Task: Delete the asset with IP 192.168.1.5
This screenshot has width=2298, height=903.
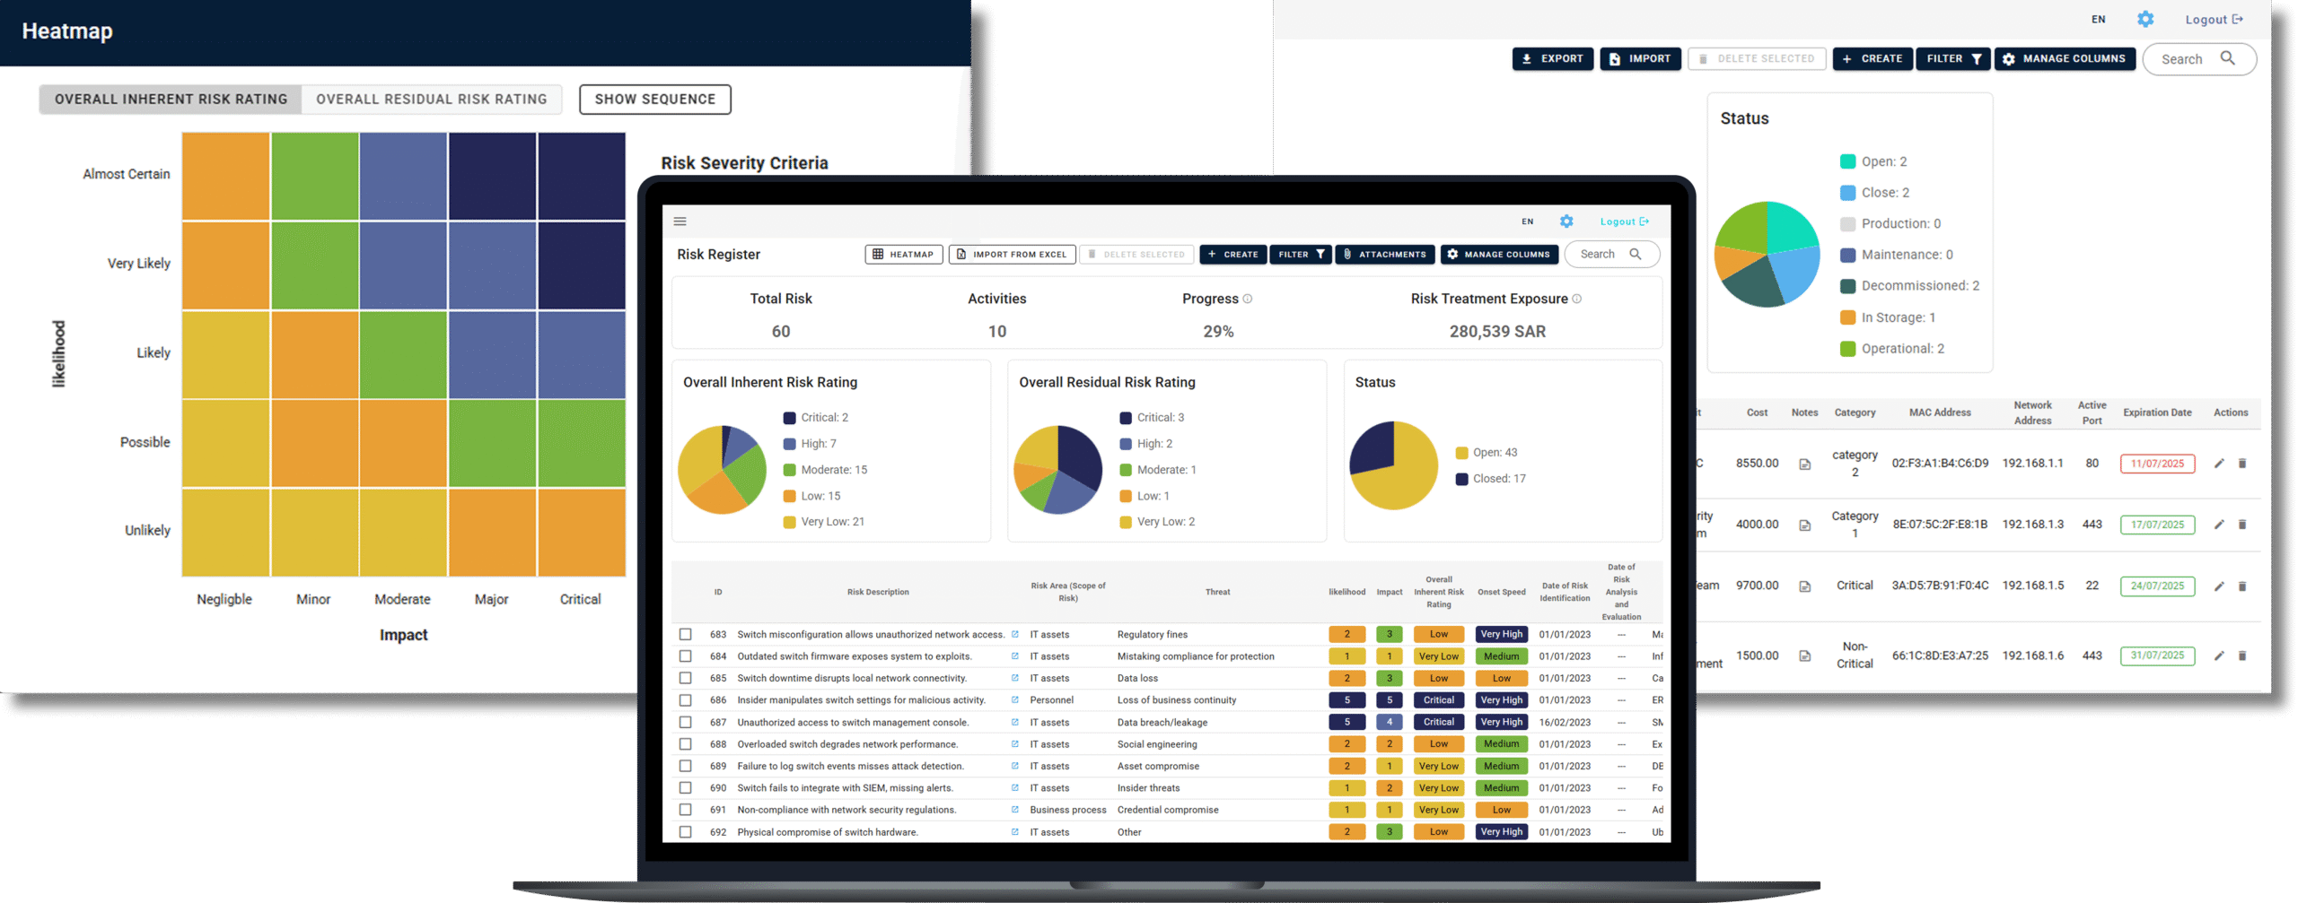Action: tap(2242, 586)
